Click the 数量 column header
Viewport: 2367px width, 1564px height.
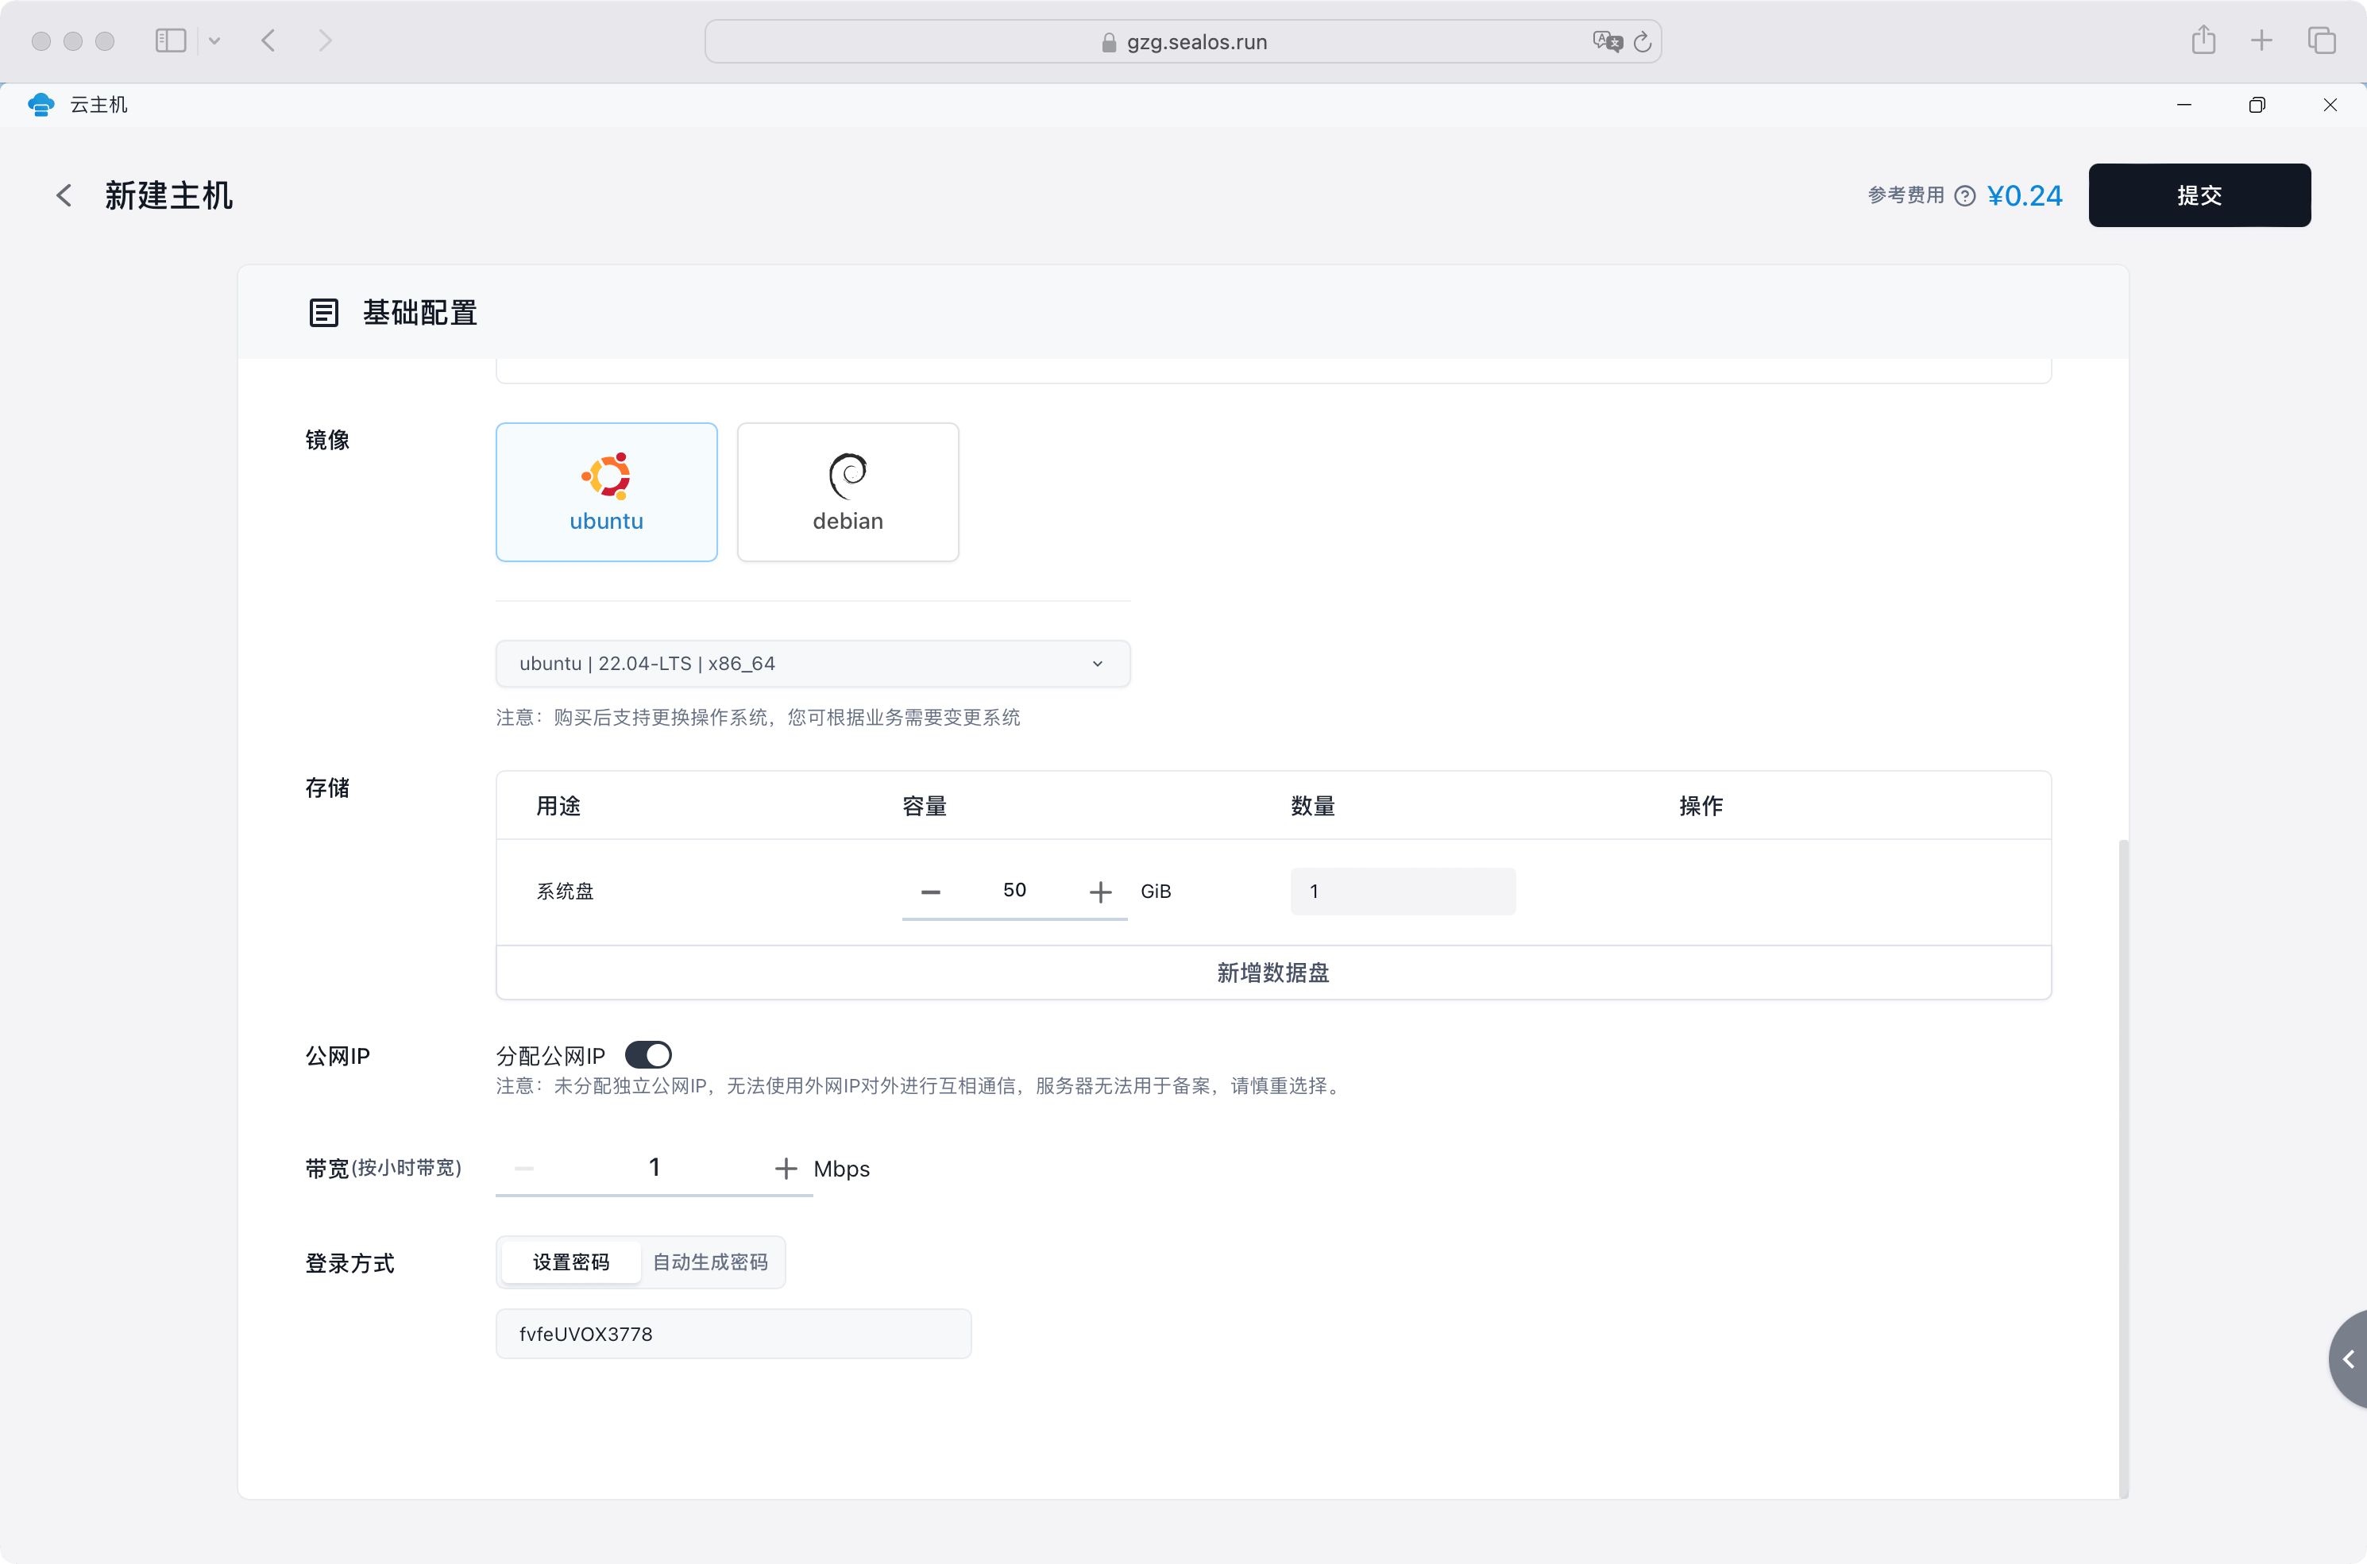point(1312,806)
